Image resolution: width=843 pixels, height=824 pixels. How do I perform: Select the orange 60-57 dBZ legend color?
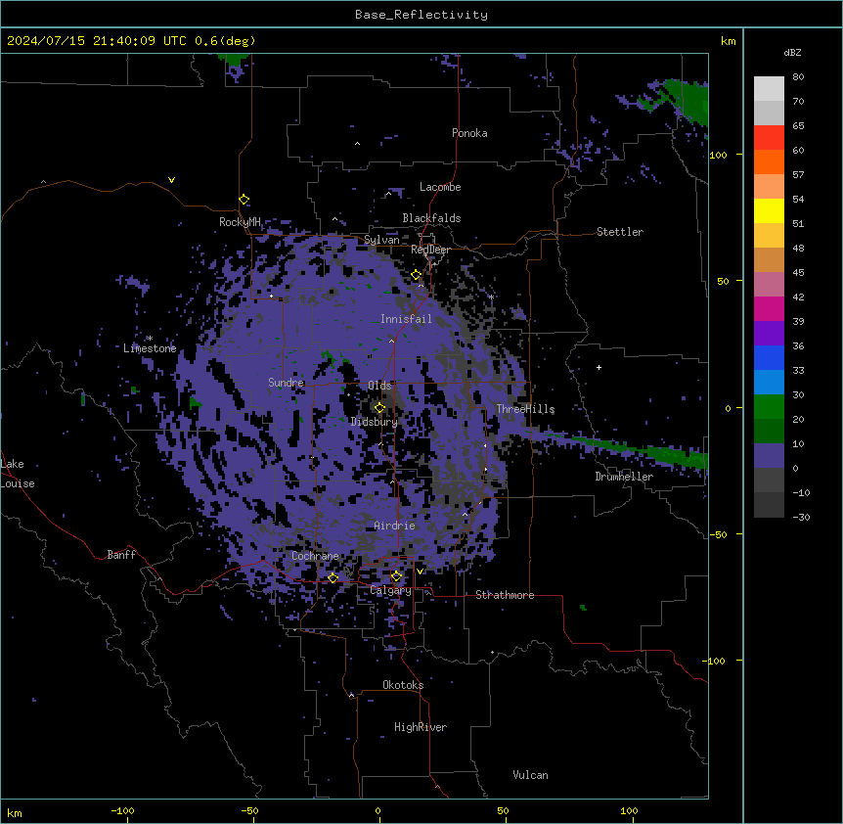coord(769,161)
